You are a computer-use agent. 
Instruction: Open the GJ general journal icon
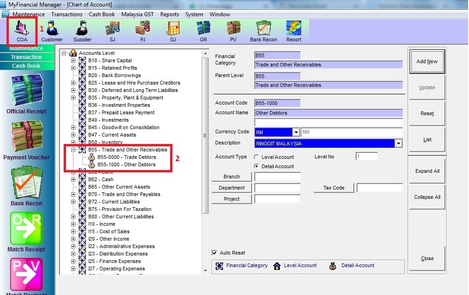(x=173, y=31)
